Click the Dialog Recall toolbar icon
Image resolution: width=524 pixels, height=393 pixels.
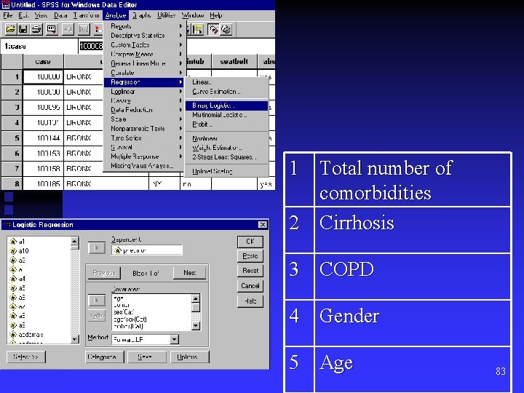tap(52, 29)
